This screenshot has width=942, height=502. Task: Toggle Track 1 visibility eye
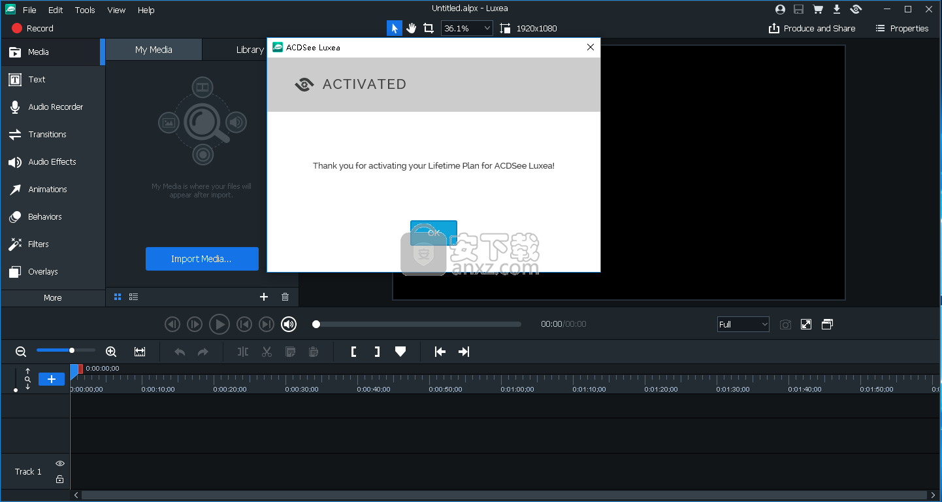(59, 463)
